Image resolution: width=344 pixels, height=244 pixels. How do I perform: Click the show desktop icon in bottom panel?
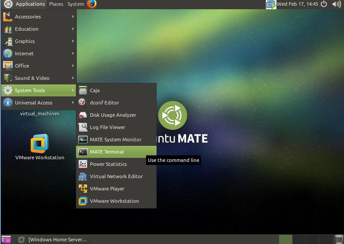click(x=6, y=240)
